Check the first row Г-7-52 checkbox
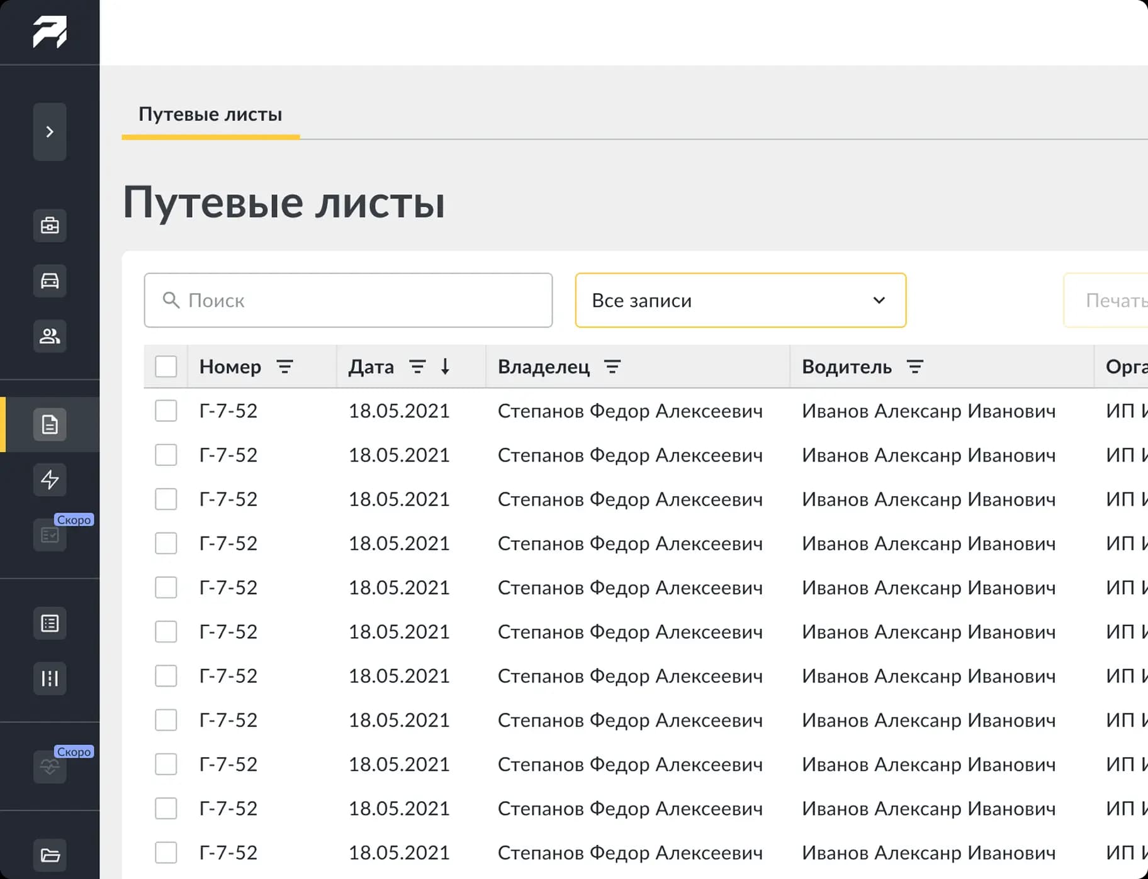Viewport: 1148px width, 879px height. click(166, 411)
